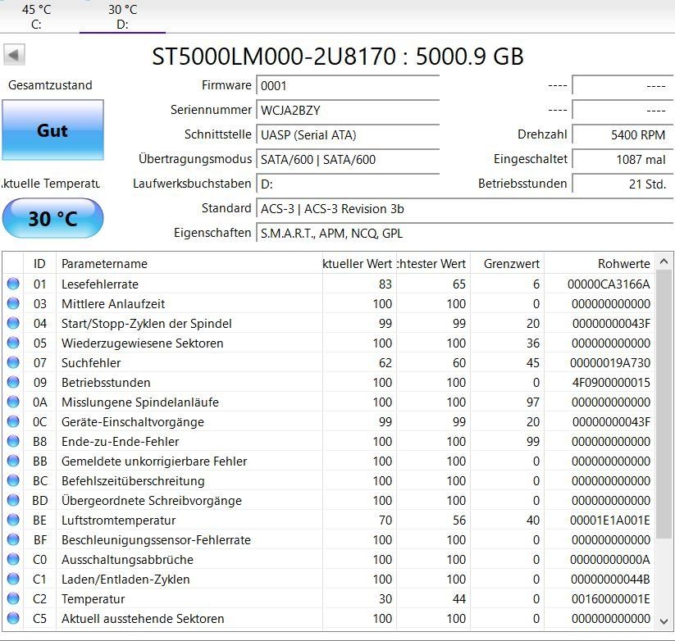This screenshot has width=675, height=641.
Task: Click the Seriennummer field WCJA2BZY
Action: coord(348,111)
